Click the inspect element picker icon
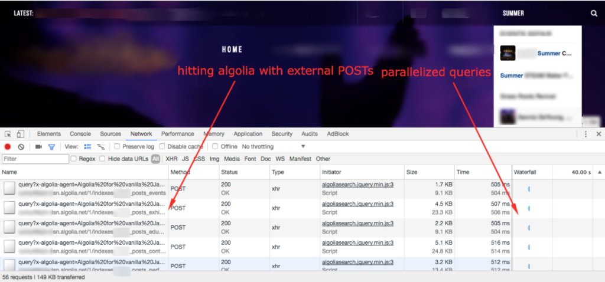 point(8,135)
